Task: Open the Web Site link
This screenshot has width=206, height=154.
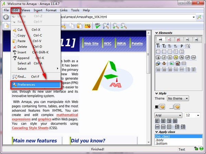Action: pyautogui.click(x=91, y=43)
